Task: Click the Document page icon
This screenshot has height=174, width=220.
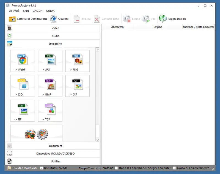Action: (9, 146)
